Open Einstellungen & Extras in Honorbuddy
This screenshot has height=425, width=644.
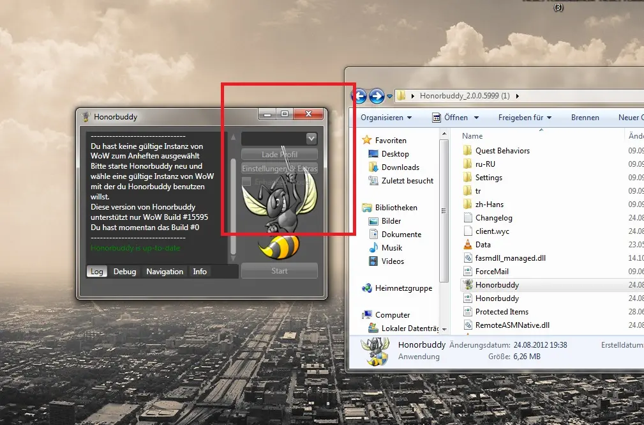coord(280,168)
